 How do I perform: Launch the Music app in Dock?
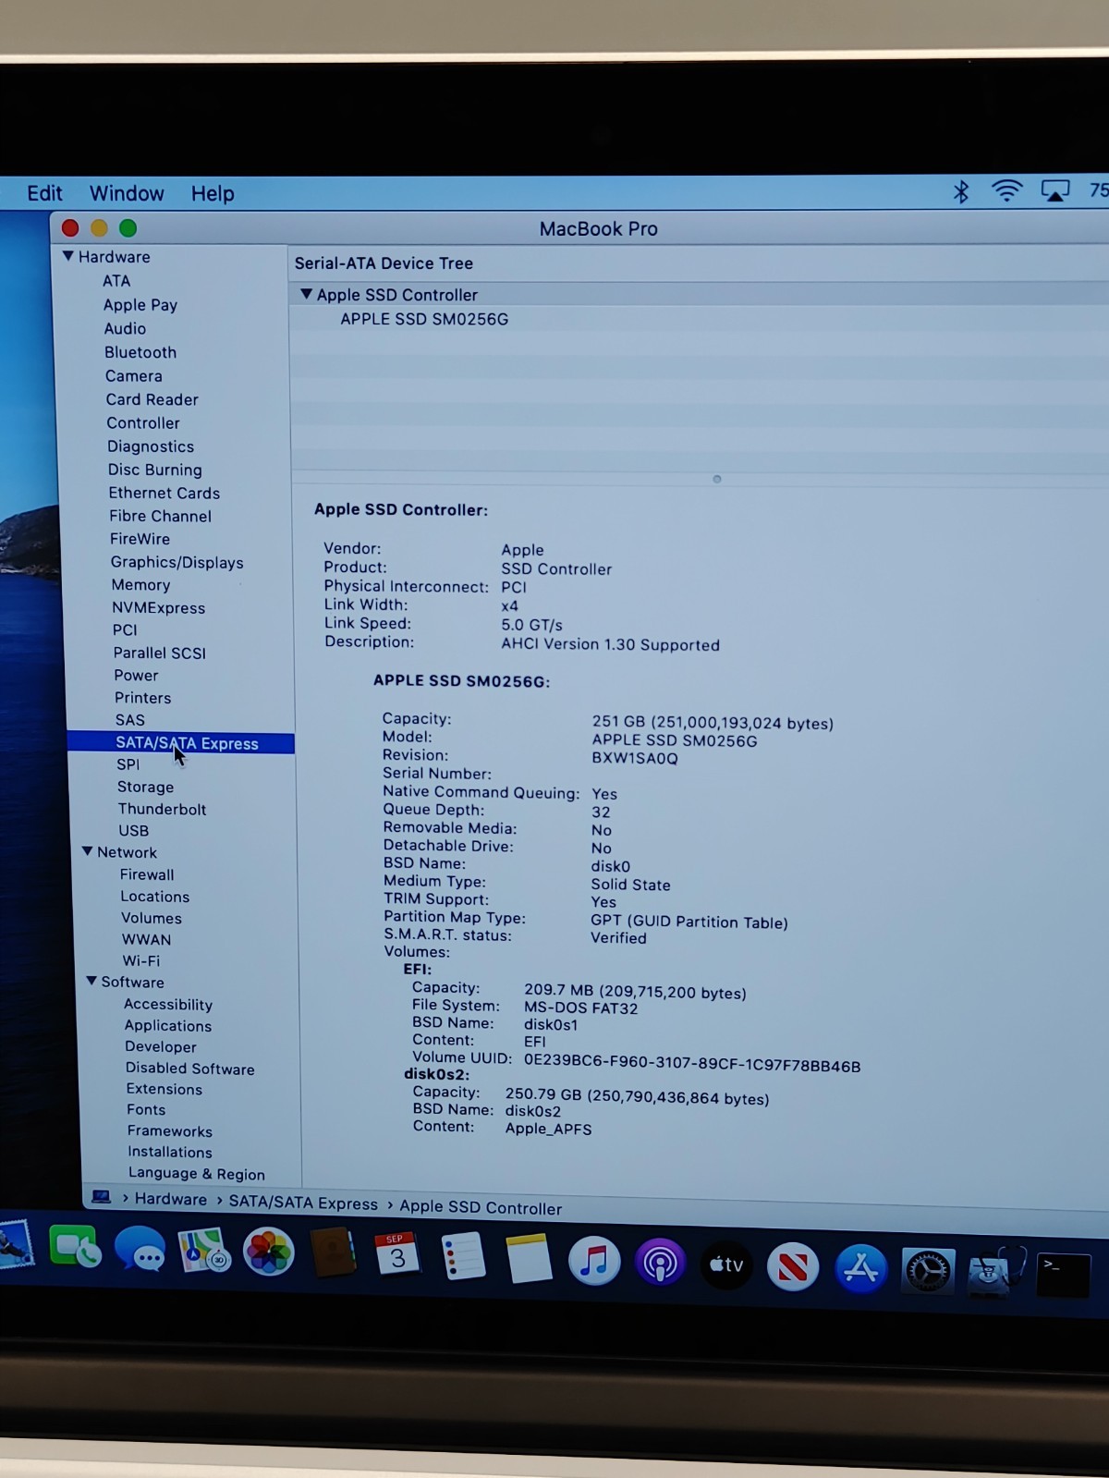pyautogui.click(x=594, y=1261)
